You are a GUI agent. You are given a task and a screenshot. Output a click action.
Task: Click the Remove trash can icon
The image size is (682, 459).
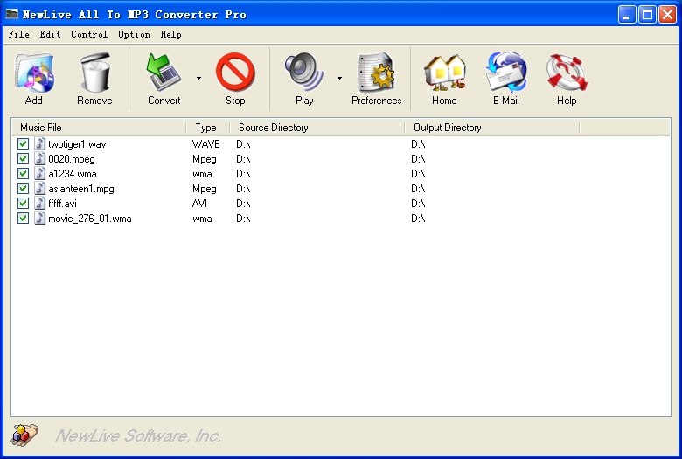[x=94, y=73]
